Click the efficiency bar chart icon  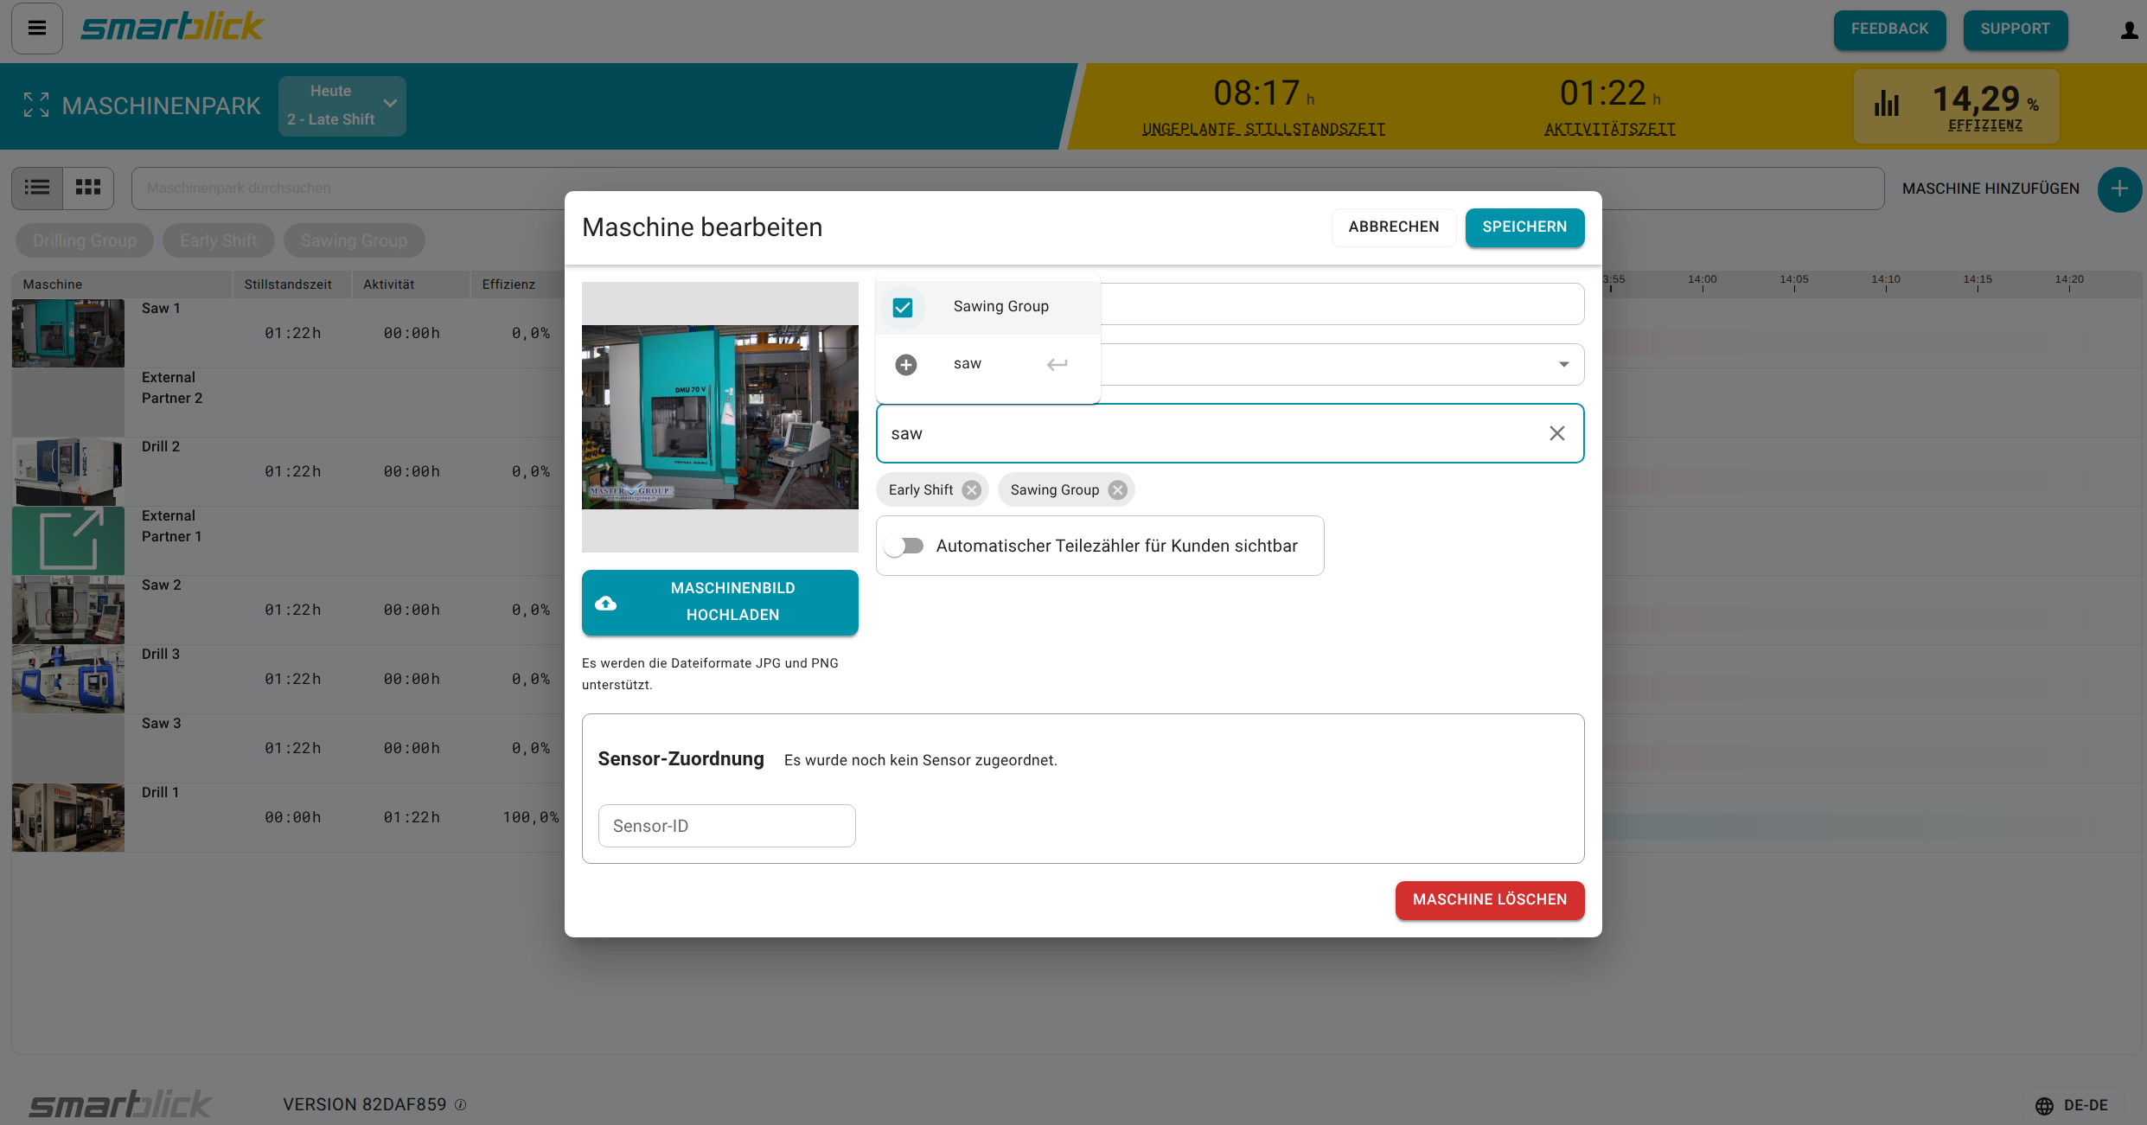pos(1887,105)
